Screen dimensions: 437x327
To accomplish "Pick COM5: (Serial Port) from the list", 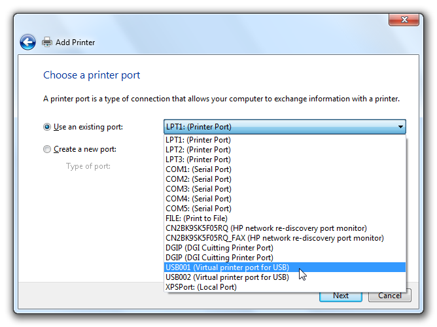I will pyautogui.click(x=198, y=209).
